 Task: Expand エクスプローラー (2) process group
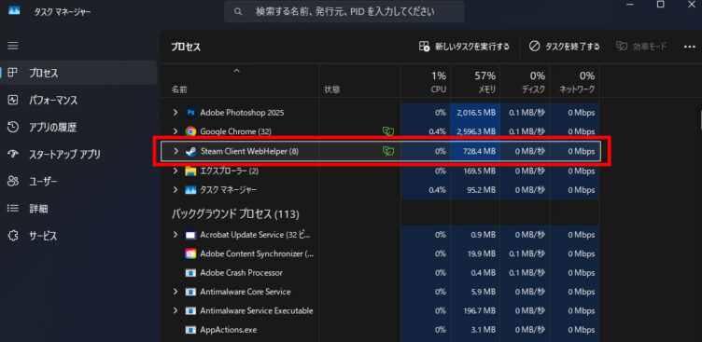[175, 171]
